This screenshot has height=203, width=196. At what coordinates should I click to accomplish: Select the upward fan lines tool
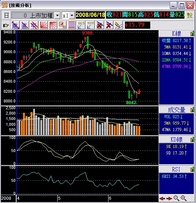point(44,25)
